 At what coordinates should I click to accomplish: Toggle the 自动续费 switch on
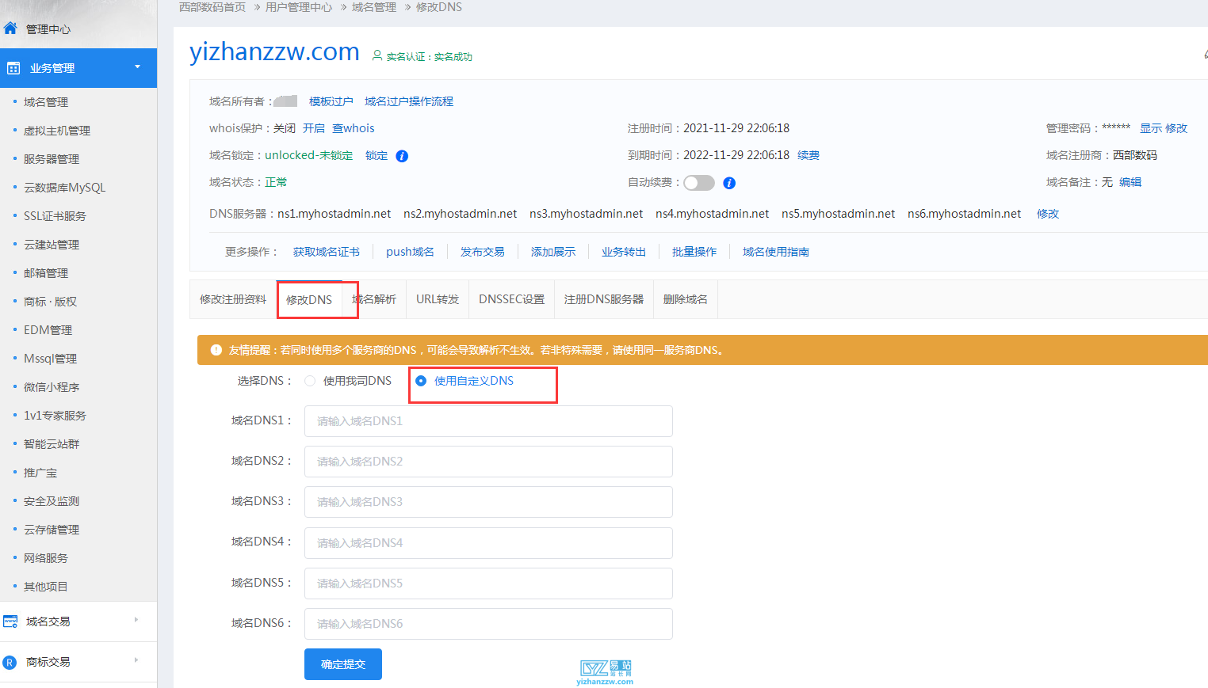tap(698, 182)
